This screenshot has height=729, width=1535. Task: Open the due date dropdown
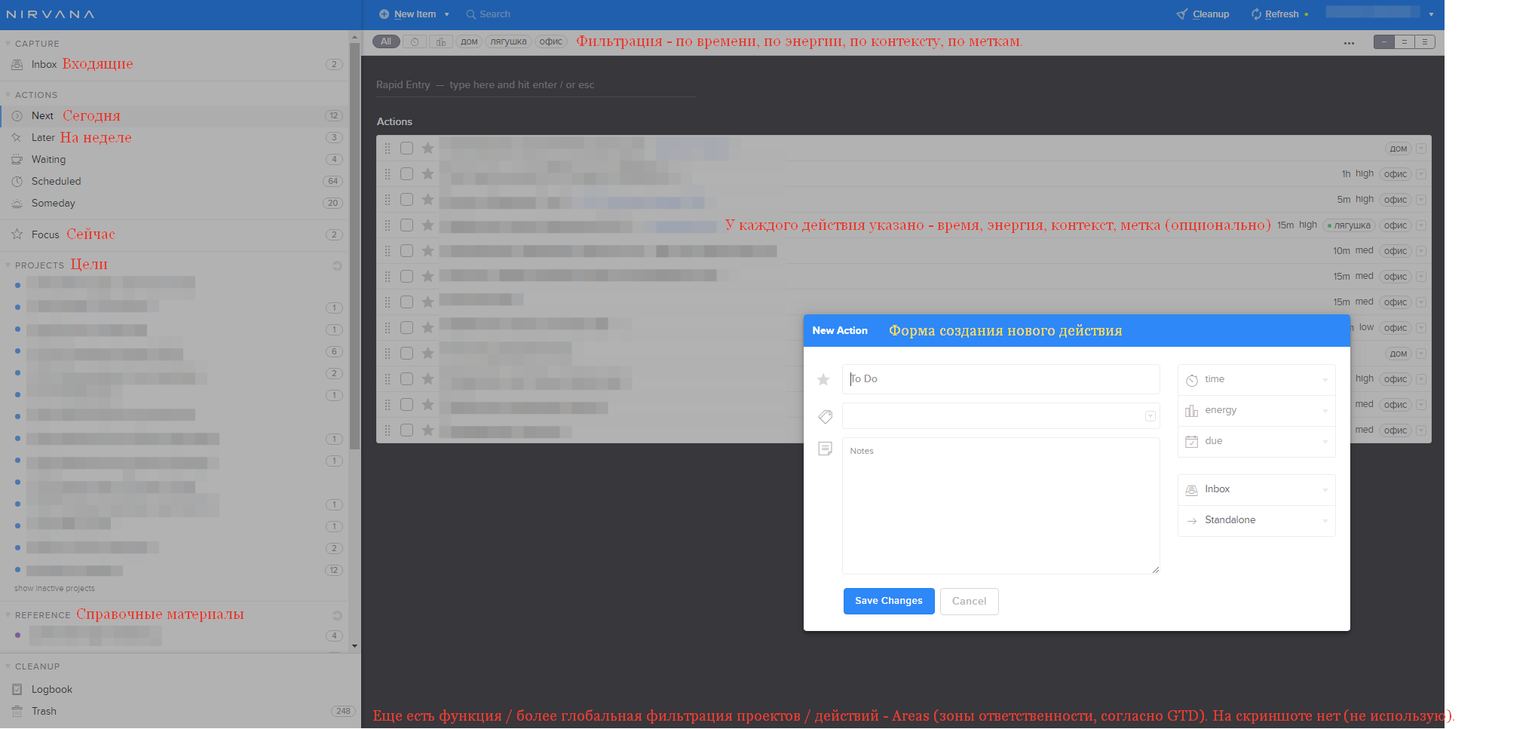[1256, 442]
